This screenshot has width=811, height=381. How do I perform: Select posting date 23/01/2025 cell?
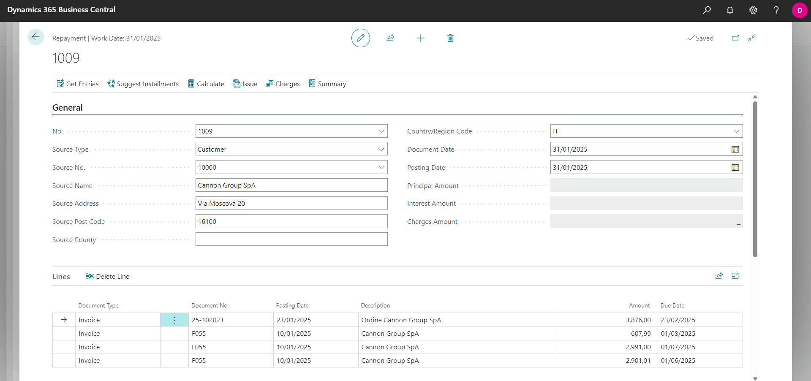316,320
